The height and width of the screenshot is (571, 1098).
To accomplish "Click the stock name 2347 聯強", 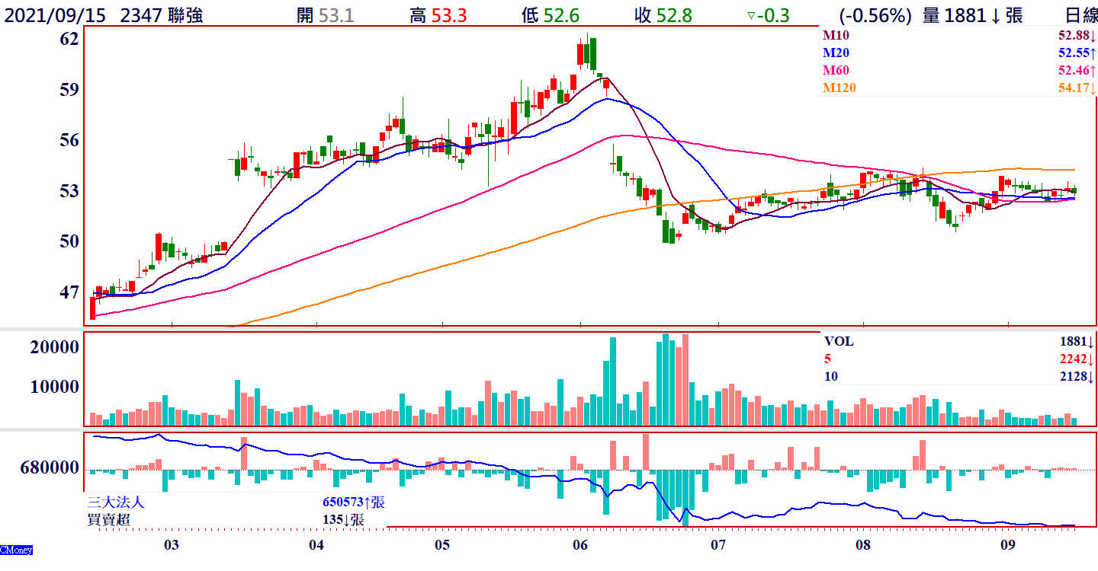I will point(162,15).
